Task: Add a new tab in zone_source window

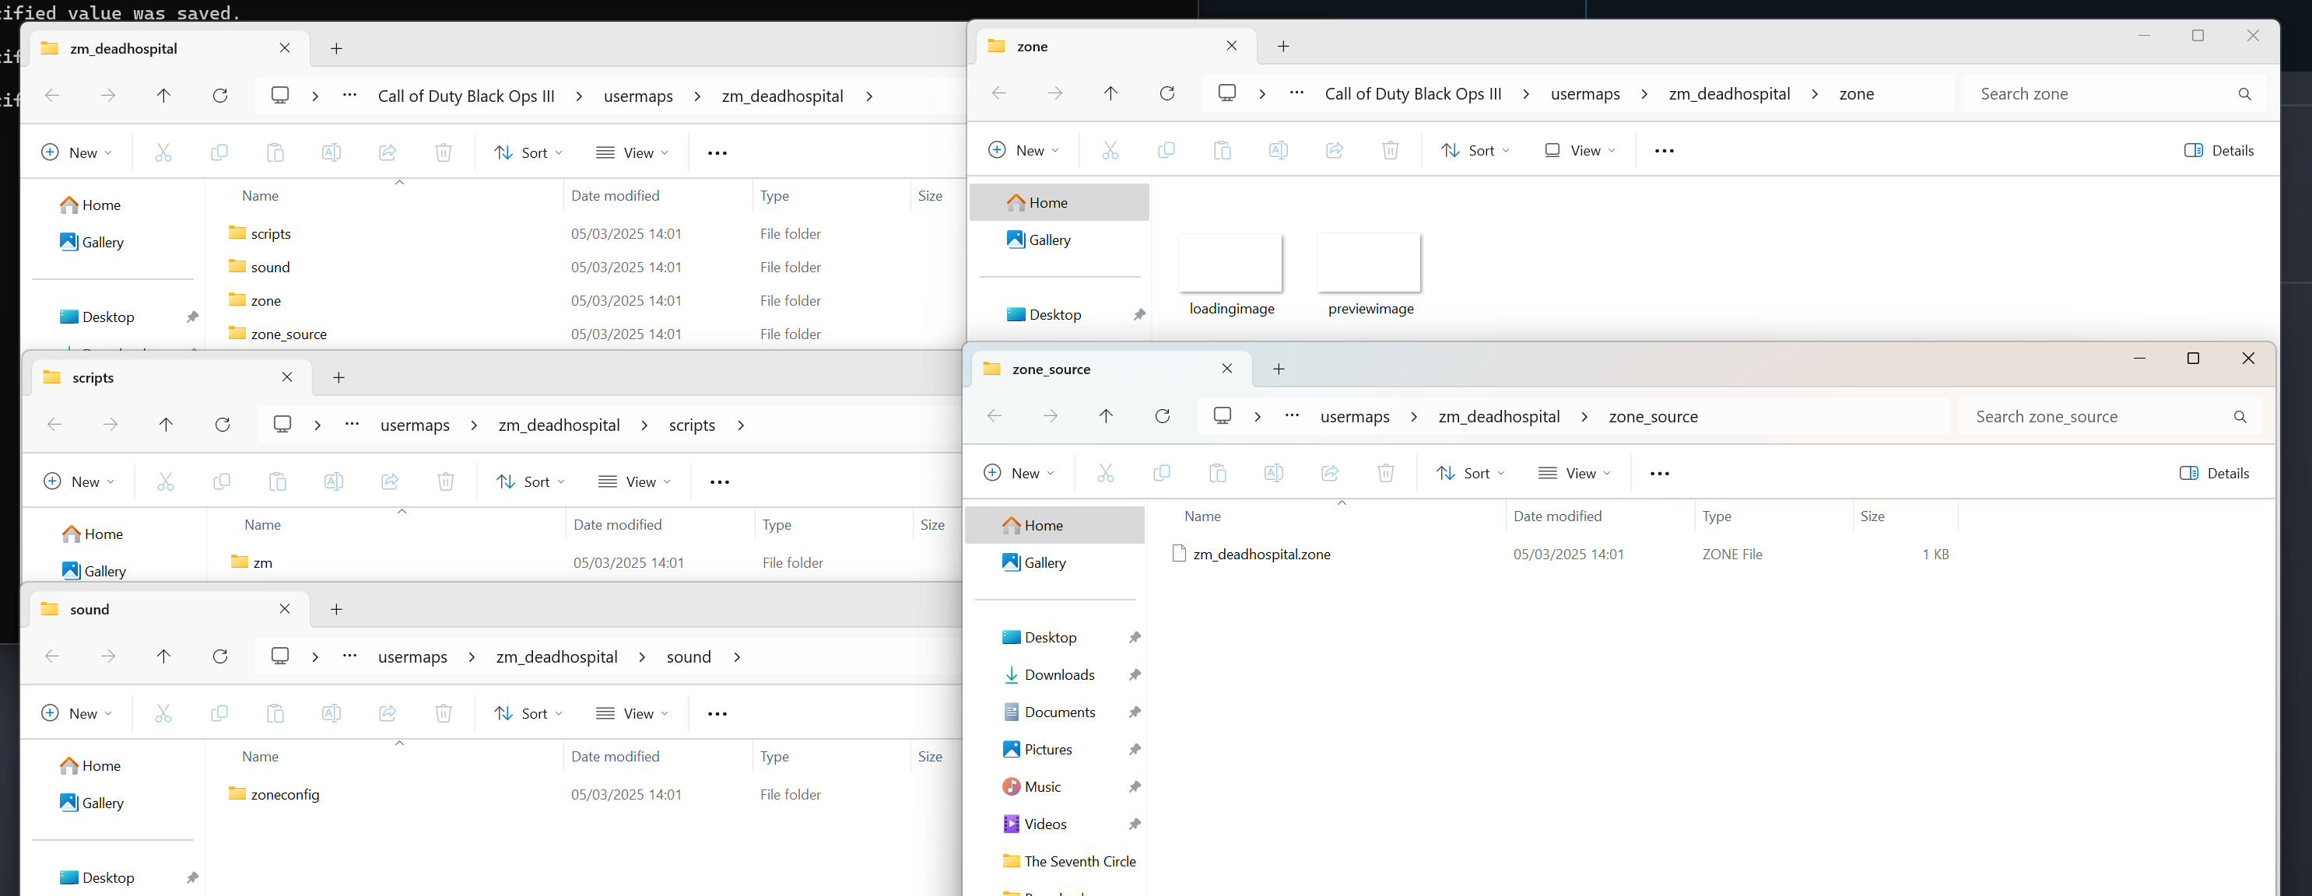Action: point(1279,369)
